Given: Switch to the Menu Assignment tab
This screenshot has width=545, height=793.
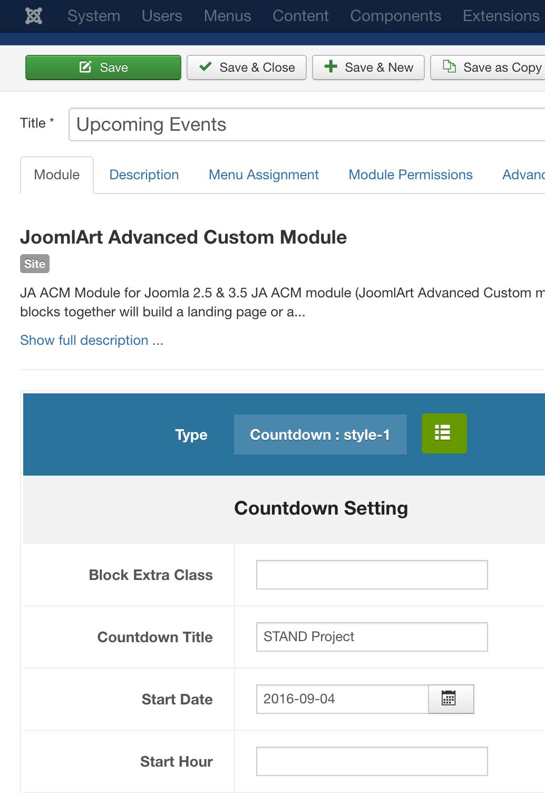Looking at the screenshot, I should (264, 175).
